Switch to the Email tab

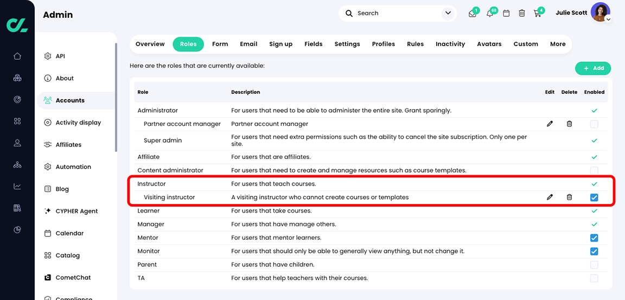click(248, 44)
